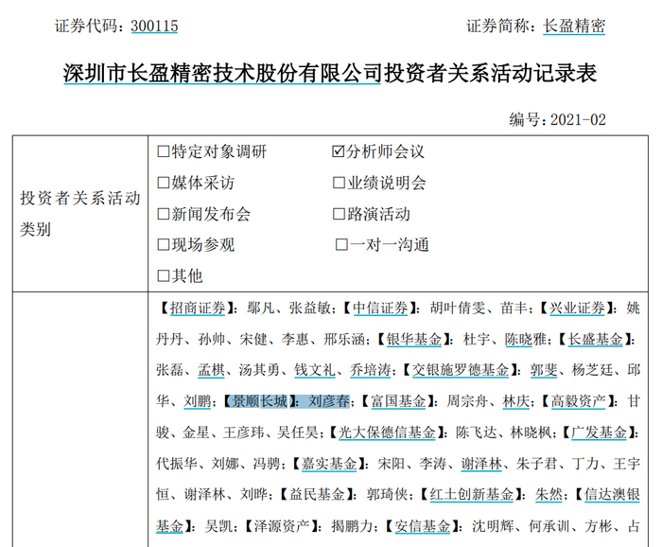Click the highlighted name 刘彦春

pyautogui.click(x=329, y=401)
